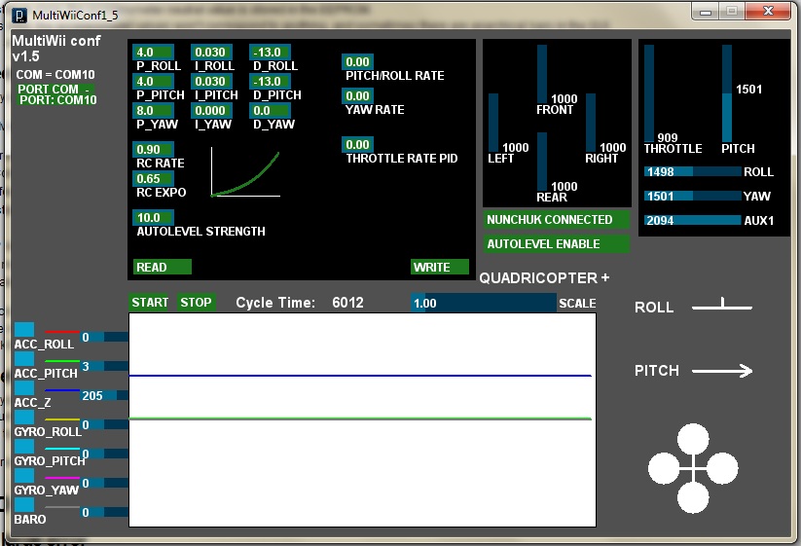Image resolution: width=801 pixels, height=546 pixels.
Task: Toggle the ACC_PITCH graph square
Action: (x=24, y=358)
